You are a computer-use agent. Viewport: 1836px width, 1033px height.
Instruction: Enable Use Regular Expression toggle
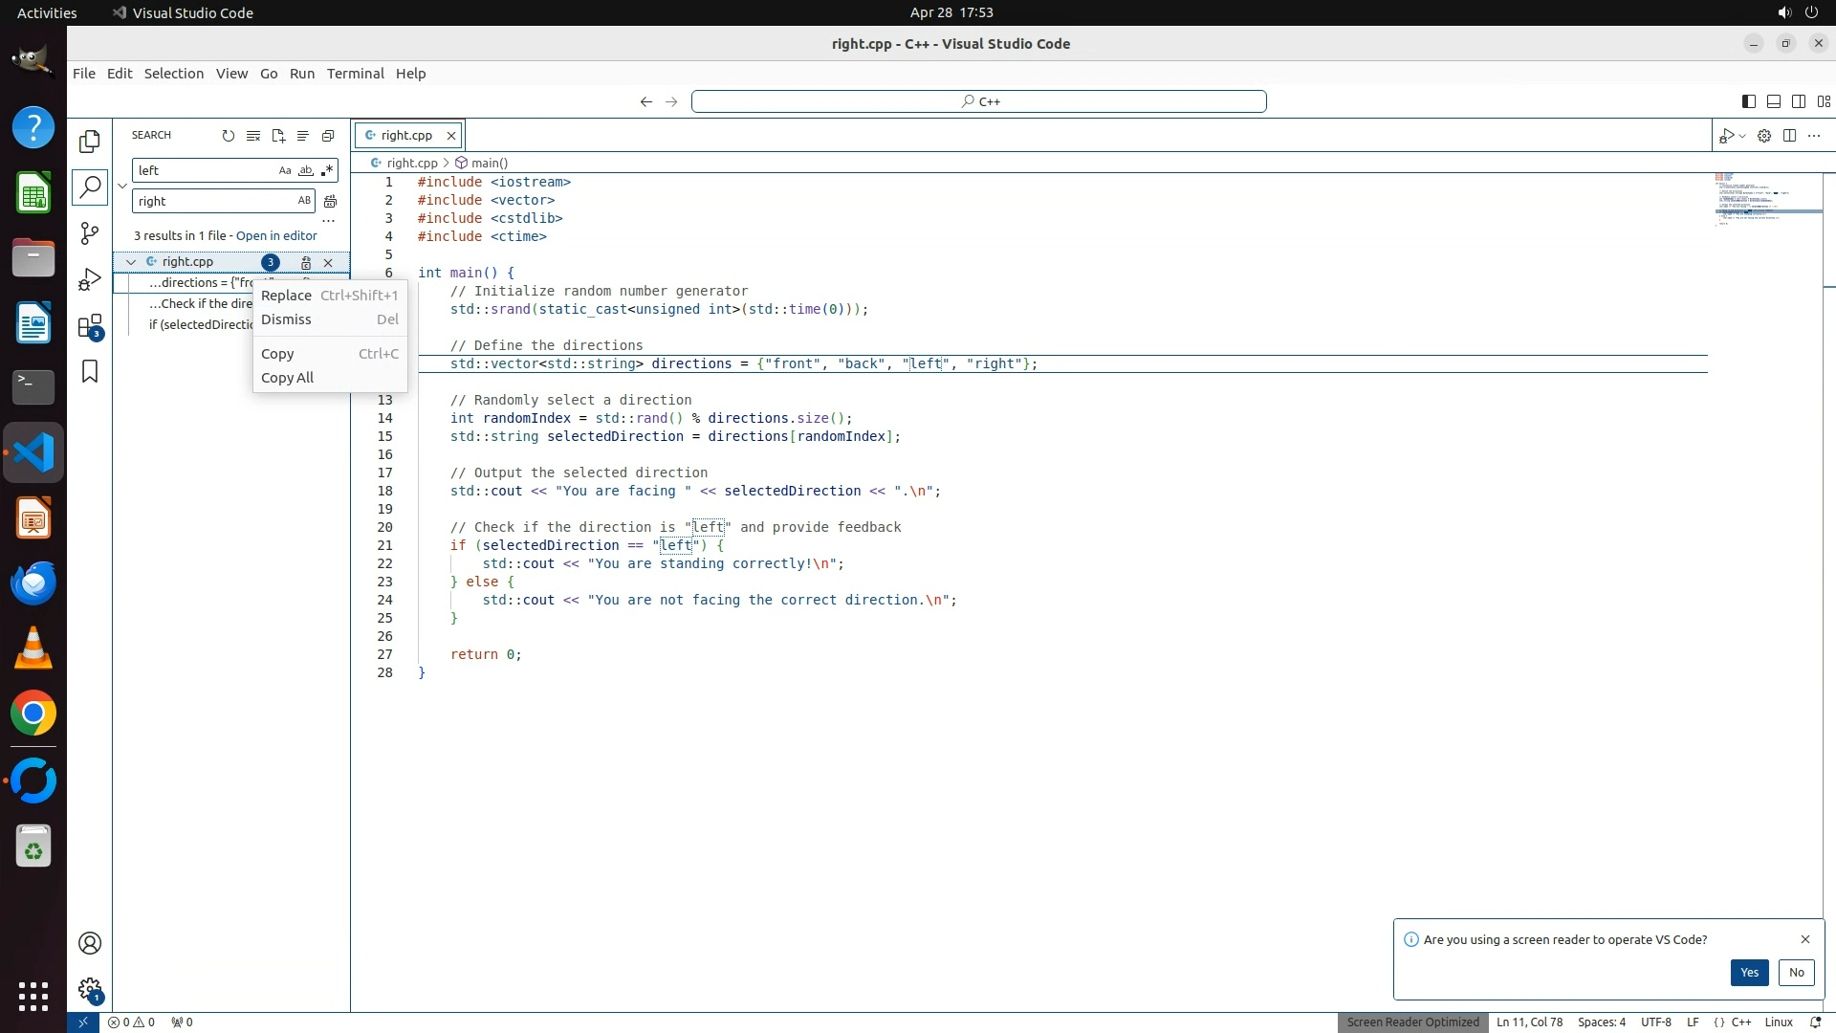(x=327, y=170)
